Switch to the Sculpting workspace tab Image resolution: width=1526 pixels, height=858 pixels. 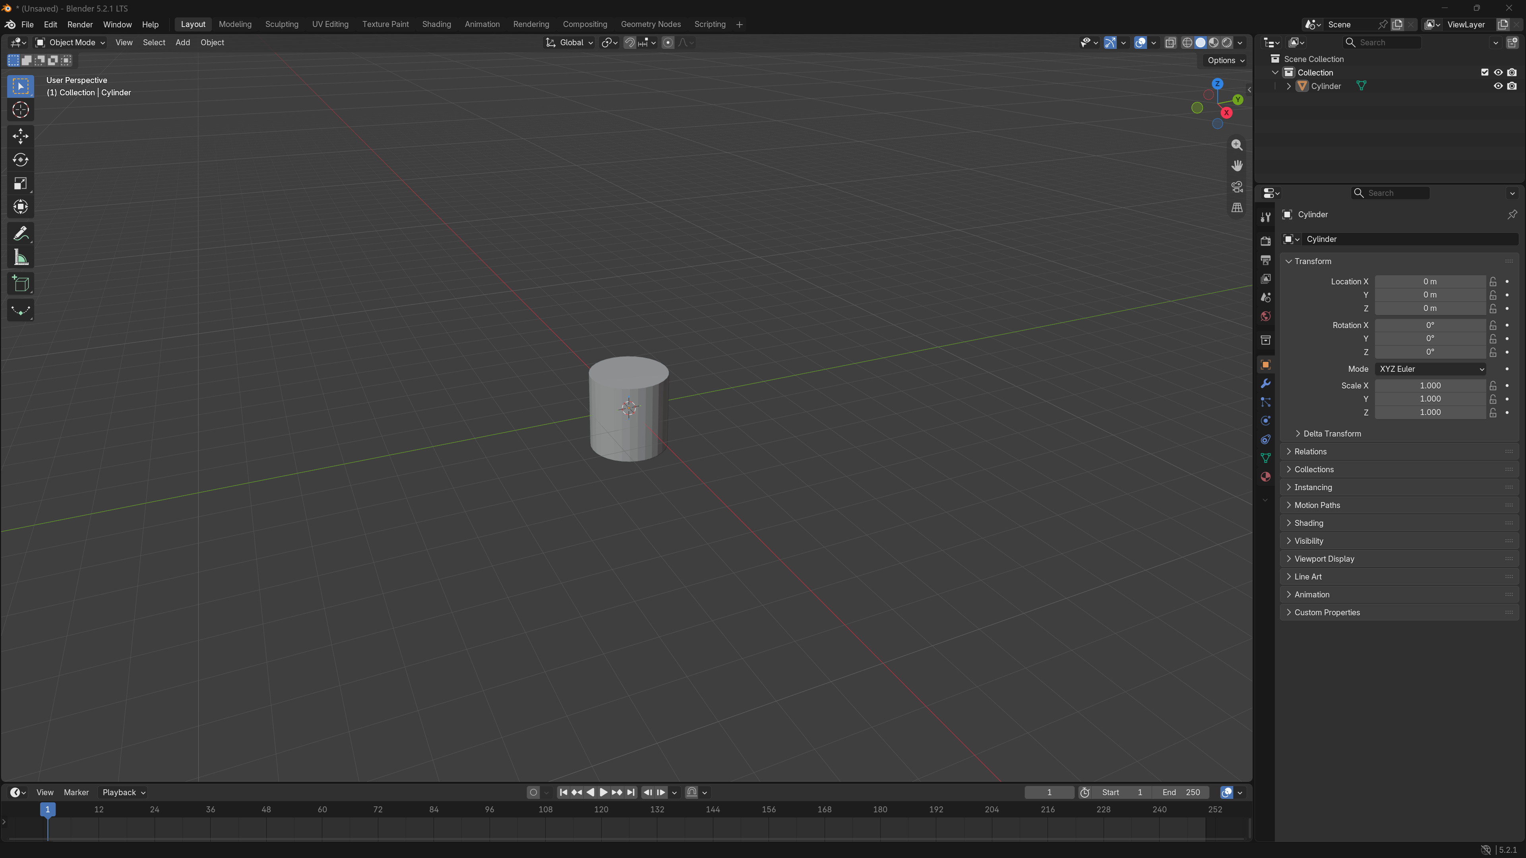tap(281, 24)
